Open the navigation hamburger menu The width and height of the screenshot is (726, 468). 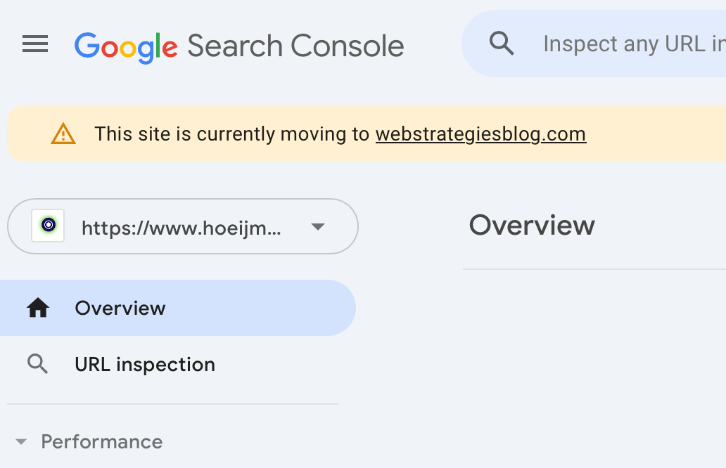34,44
